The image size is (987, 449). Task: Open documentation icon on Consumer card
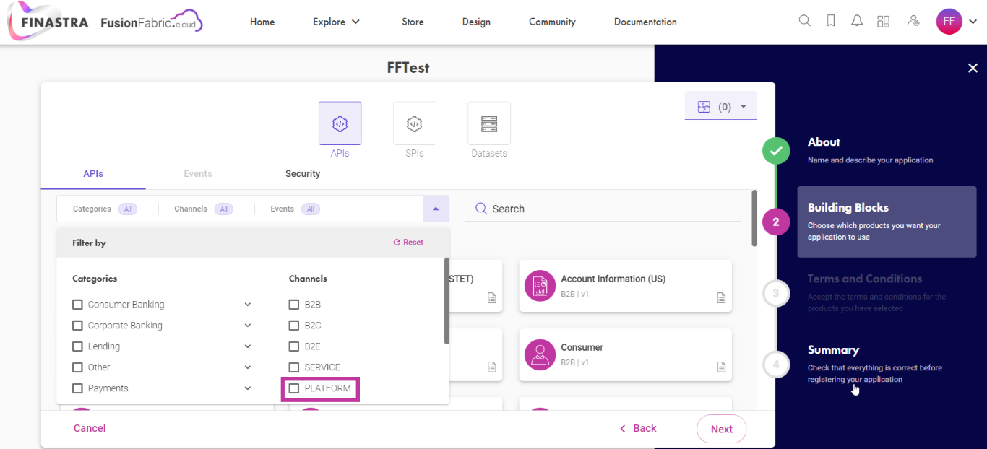pos(721,367)
